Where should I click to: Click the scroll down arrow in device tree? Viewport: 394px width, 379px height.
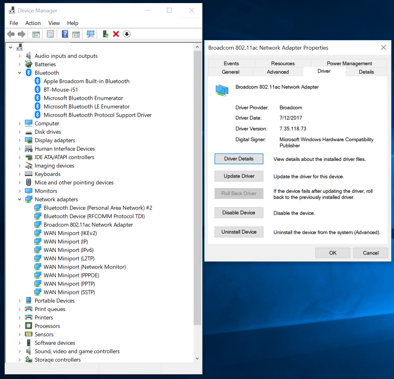click(x=197, y=358)
